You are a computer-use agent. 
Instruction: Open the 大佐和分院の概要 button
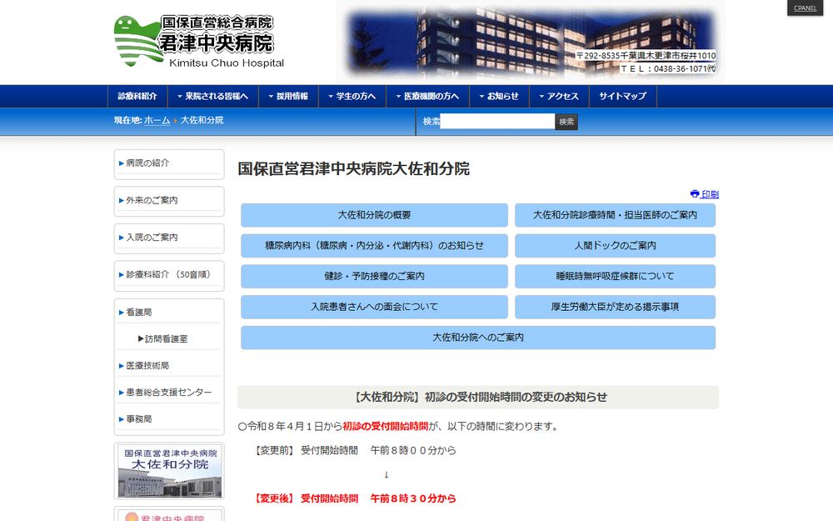point(374,215)
